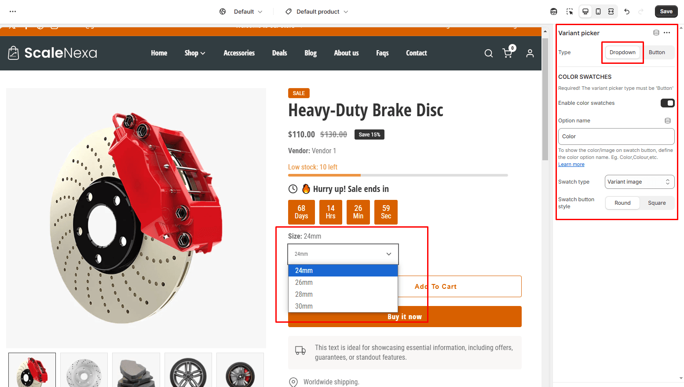
Task: Open the Swatch type dropdown
Action: tap(639, 182)
